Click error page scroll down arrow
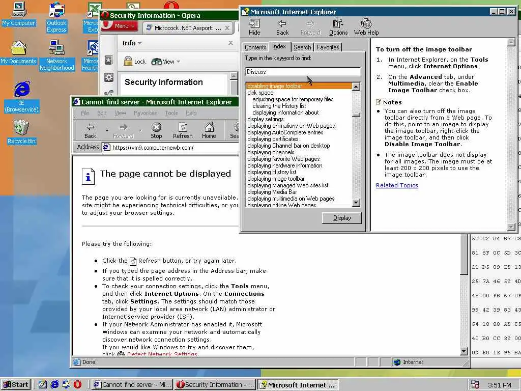The height and width of the screenshot is (391, 521). 464,351
